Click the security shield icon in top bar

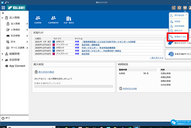pyautogui.click(x=185, y=8)
